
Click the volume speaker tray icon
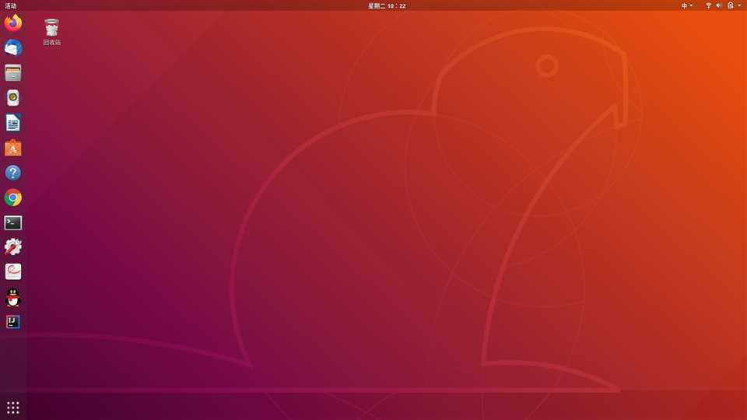(x=719, y=5)
